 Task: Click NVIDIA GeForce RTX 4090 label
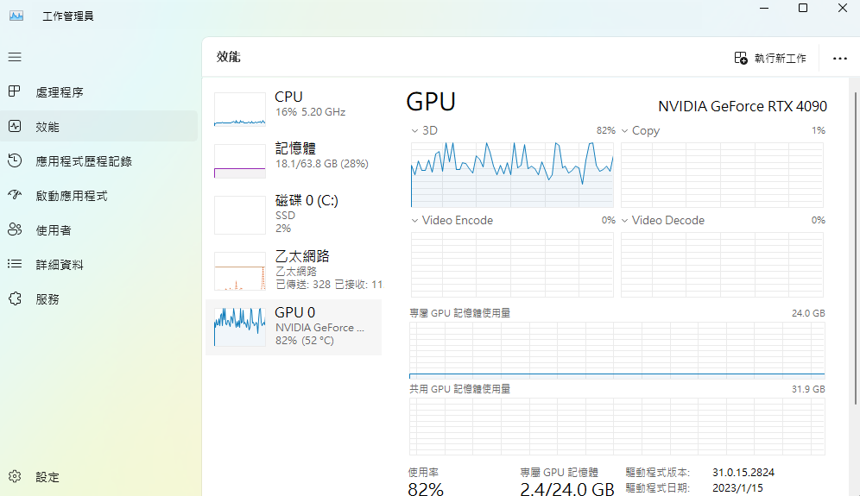point(743,106)
